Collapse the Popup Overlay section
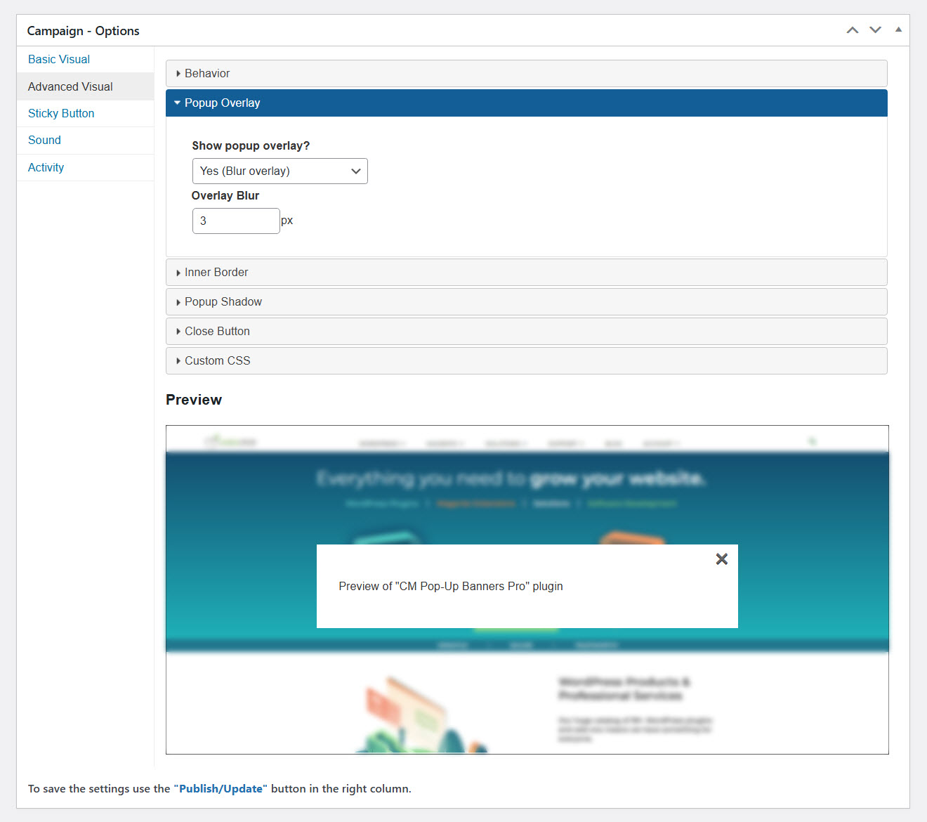The height and width of the screenshot is (822, 927). (526, 103)
